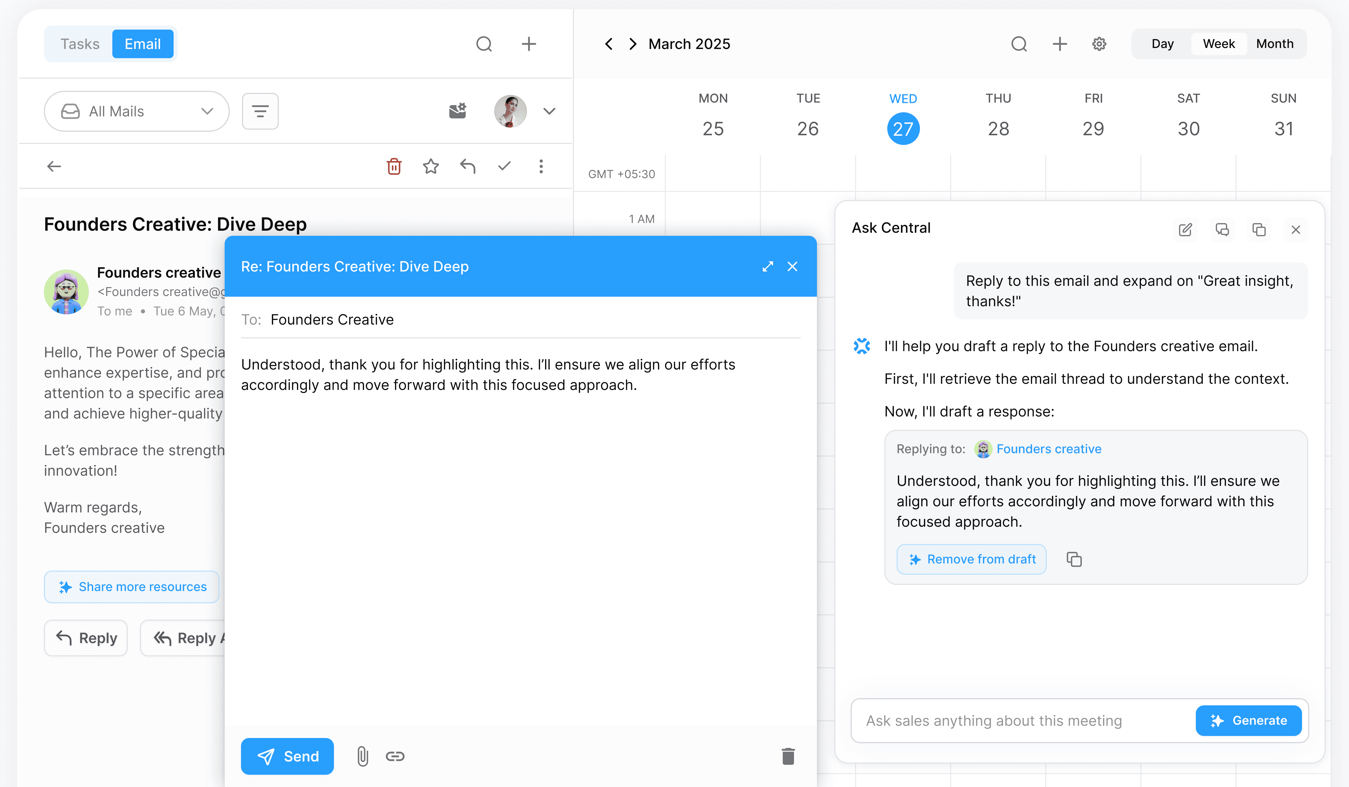Click the Ask sales anything input field

(x=1022, y=721)
